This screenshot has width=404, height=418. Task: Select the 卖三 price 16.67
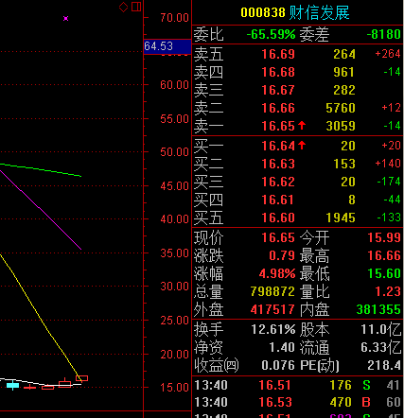pyautogui.click(x=278, y=90)
